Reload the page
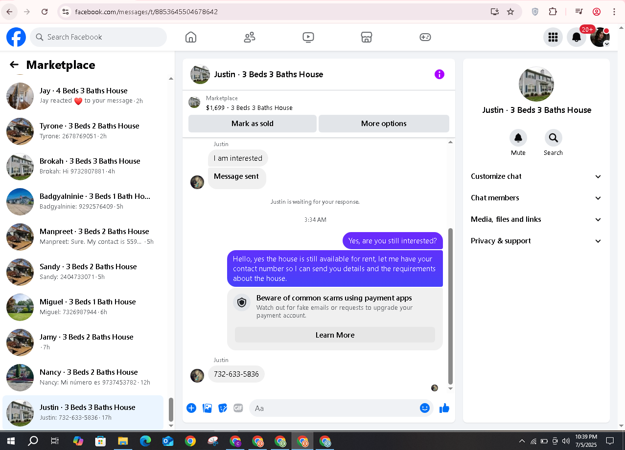The image size is (625, 450). pyautogui.click(x=45, y=12)
